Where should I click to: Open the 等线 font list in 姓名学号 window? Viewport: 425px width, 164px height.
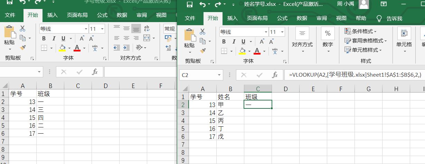(266, 32)
